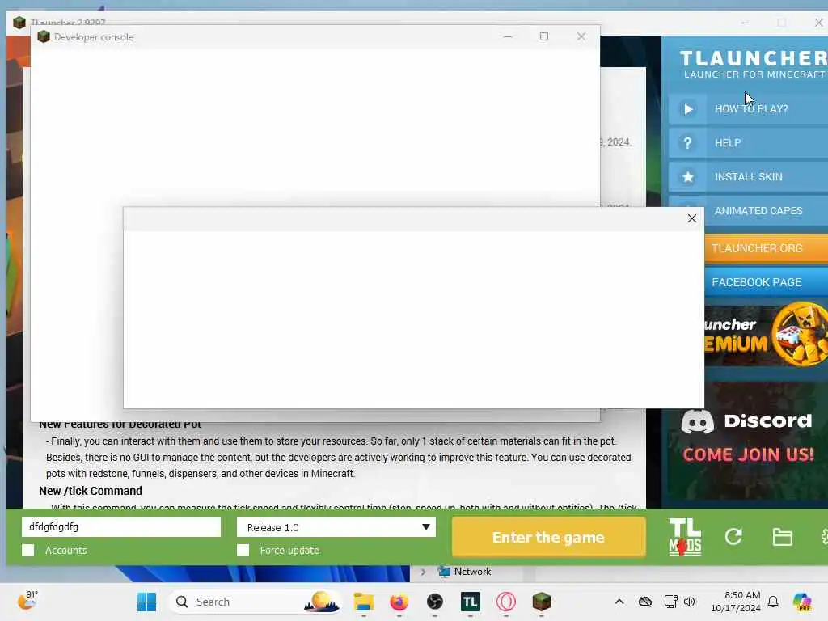Open the game folder icon

coord(782,537)
